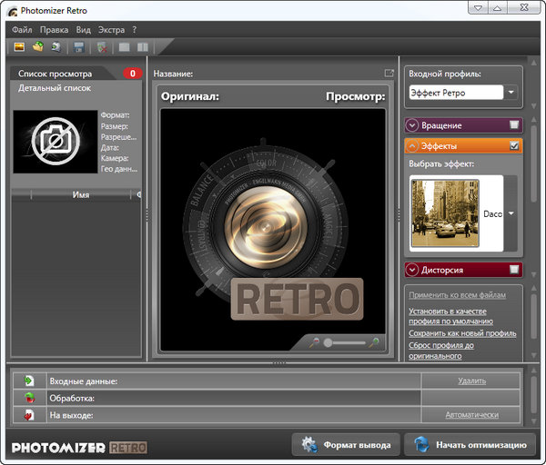Open the effect selection dropdown arrow
The height and width of the screenshot is (465, 546).
(511, 213)
